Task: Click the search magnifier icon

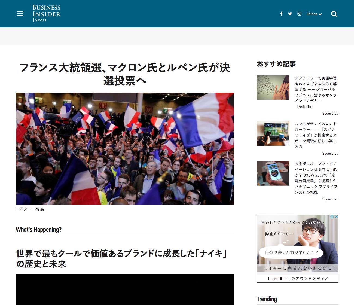Action: 334,14
